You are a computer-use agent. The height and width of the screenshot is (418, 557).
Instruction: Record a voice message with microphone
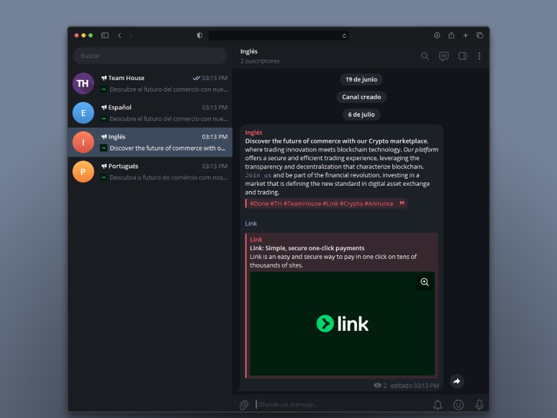click(x=479, y=405)
